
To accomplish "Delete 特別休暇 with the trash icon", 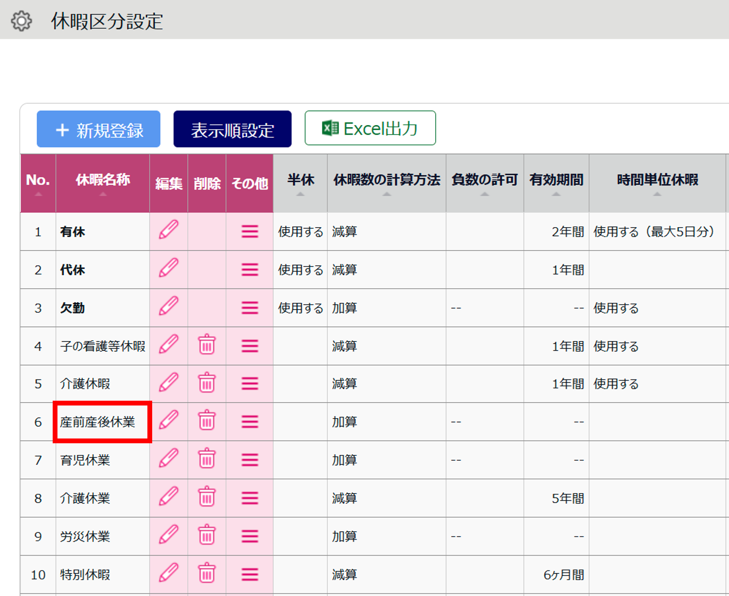I will click(x=206, y=574).
